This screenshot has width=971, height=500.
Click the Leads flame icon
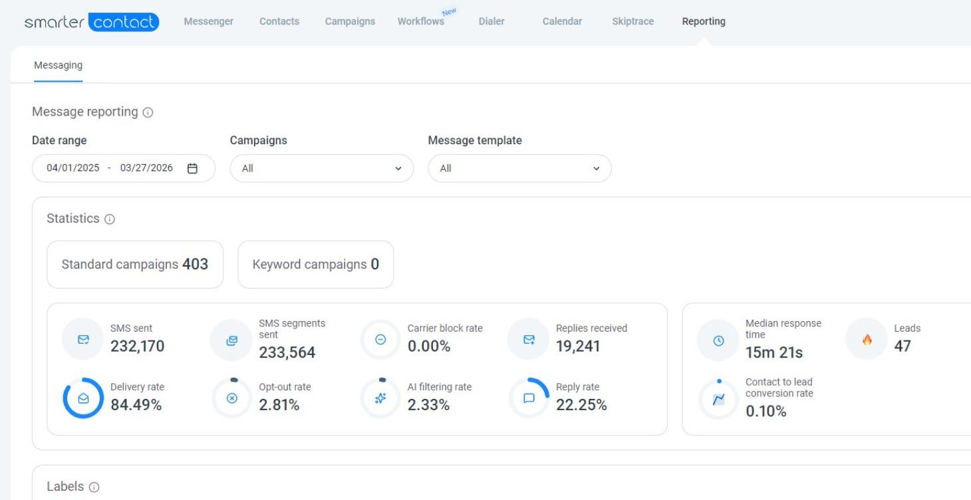pyautogui.click(x=867, y=340)
